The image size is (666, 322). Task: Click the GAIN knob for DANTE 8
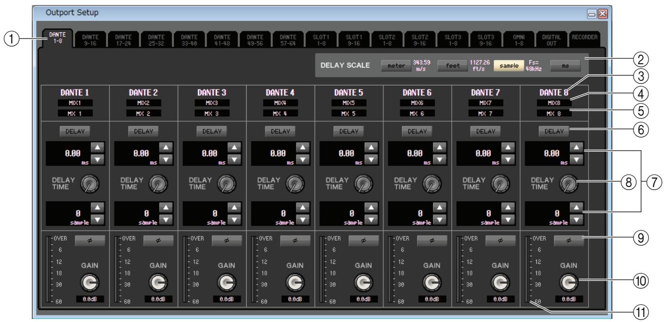(x=569, y=284)
